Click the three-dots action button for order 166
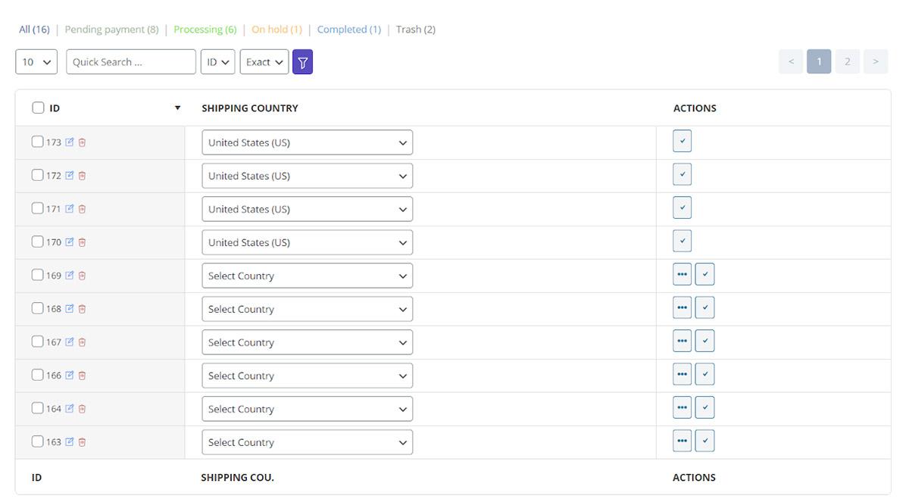Viewport: 909px width, 502px height. 682,375
